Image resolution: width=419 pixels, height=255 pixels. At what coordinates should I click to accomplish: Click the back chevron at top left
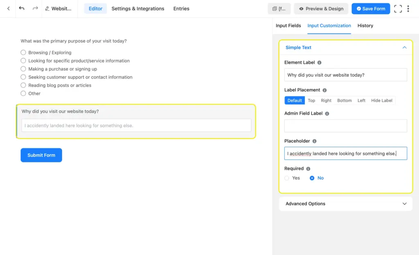coord(8,8)
